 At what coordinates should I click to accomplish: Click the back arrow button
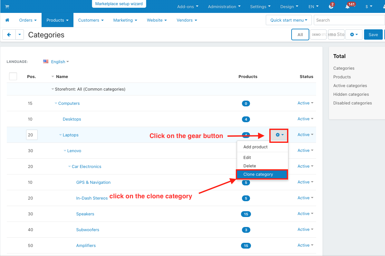pos(9,34)
